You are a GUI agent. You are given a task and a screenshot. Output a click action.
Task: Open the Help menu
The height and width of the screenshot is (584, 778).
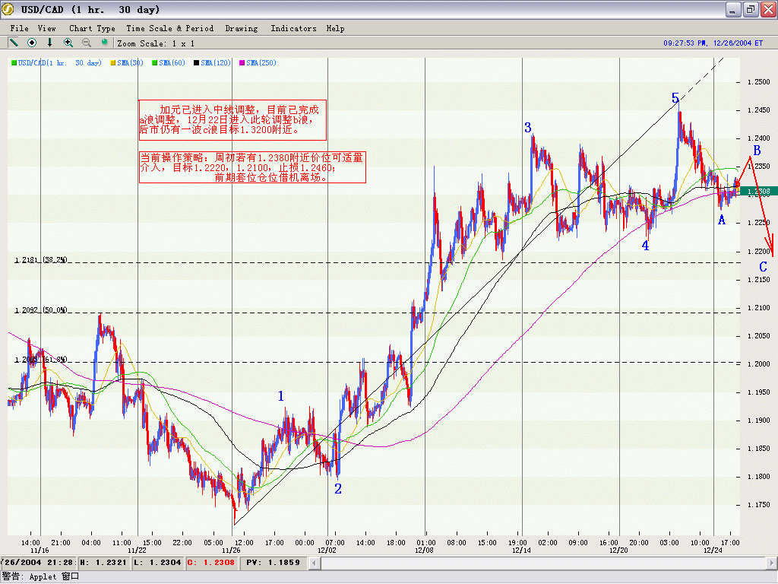(x=335, y=28)
